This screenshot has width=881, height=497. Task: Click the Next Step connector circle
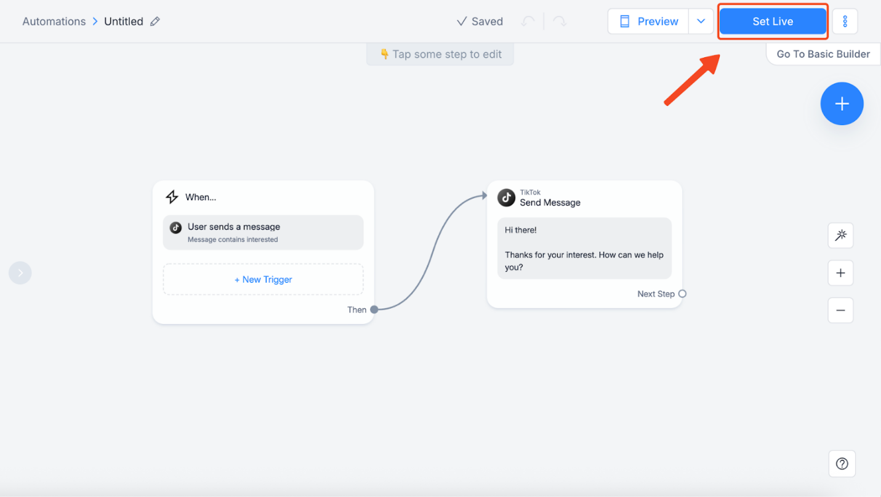click(x=682, y=294)
